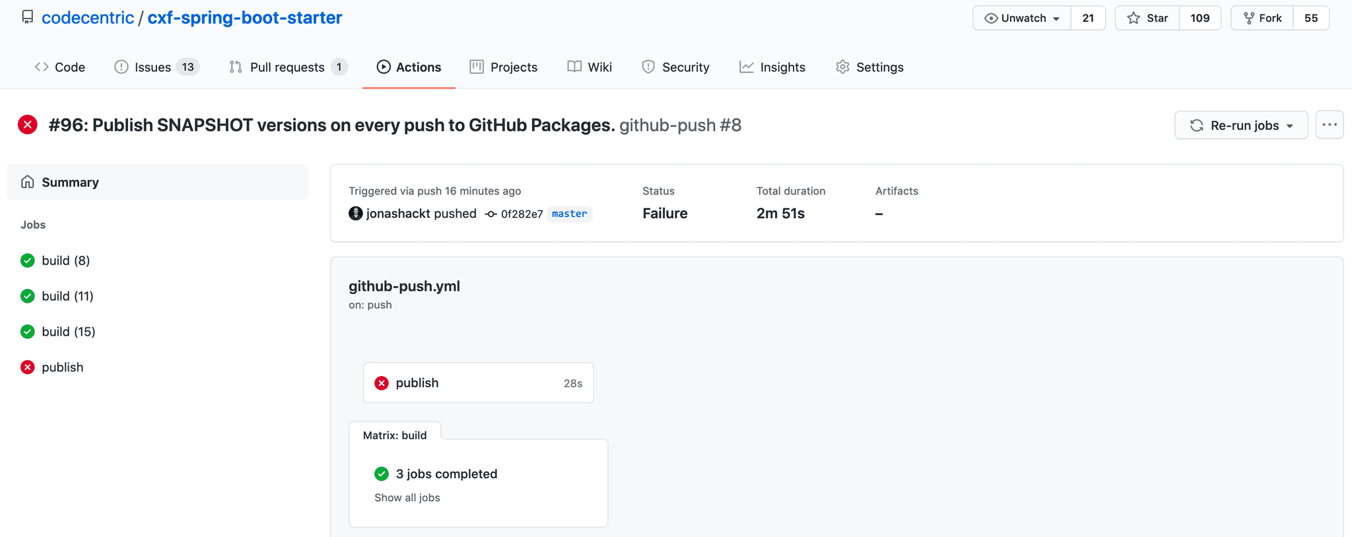Click the master branch label
The width and height of the screenshot is (1352, 537).
(x=569, y=214)
